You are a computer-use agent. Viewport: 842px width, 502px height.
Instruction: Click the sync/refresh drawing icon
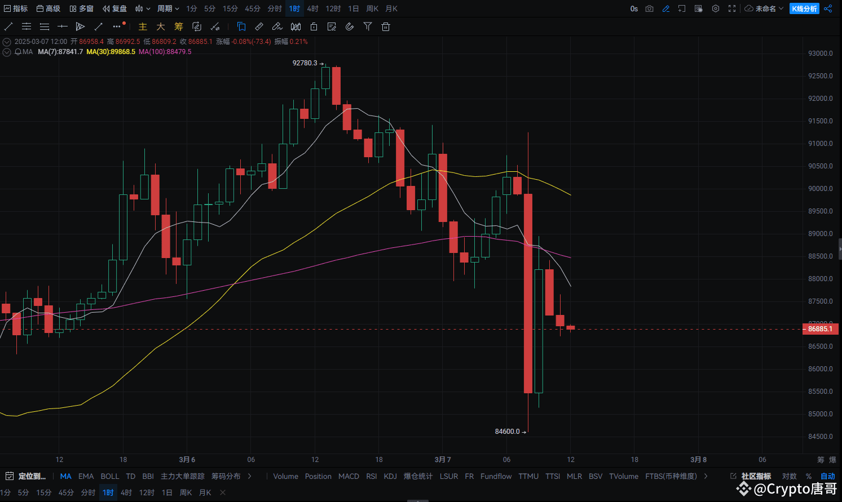197,26
